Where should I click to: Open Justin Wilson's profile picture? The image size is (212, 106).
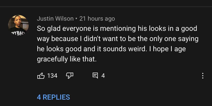[18, 25]
